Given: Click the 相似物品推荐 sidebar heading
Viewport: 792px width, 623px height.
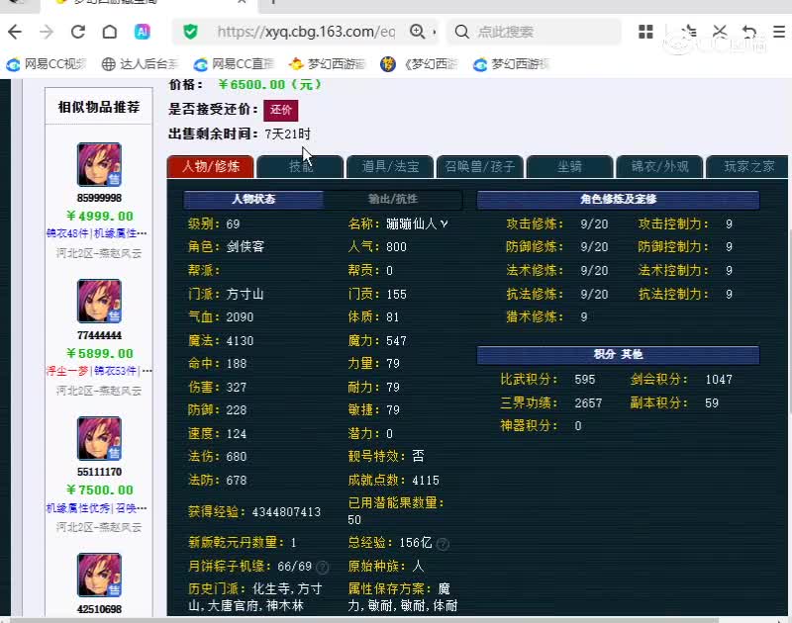Looking at the screenshot, I should (98, 107).
